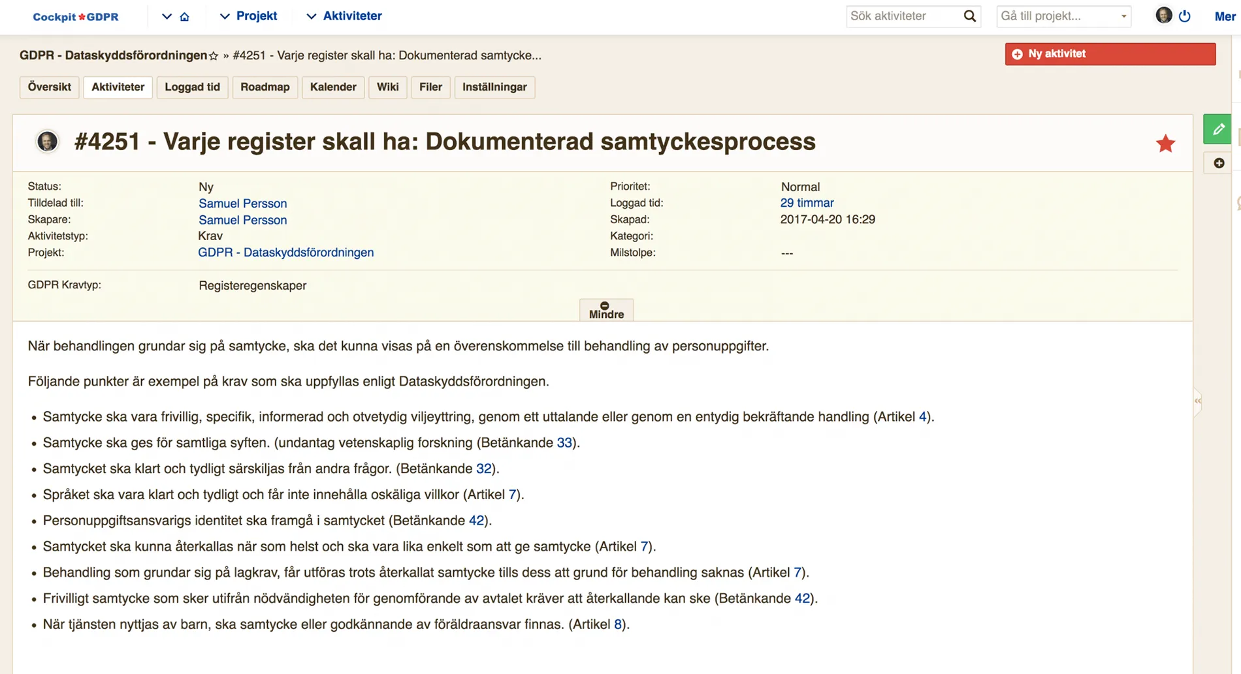The width and height of the screenshot is (1241, 674).
Task: Collapse details with the Mindre button
Action: point(605,311)
